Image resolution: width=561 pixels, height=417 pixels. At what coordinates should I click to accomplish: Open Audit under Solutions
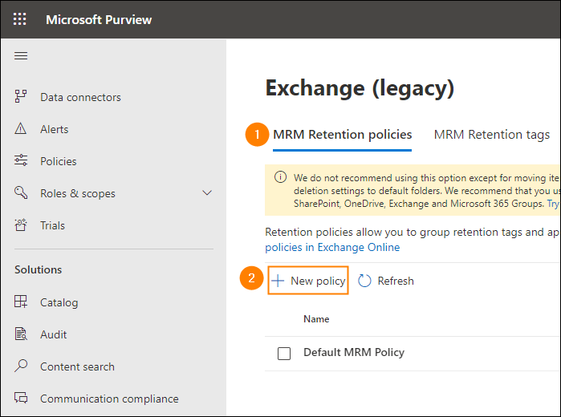[x=53, y=334]
